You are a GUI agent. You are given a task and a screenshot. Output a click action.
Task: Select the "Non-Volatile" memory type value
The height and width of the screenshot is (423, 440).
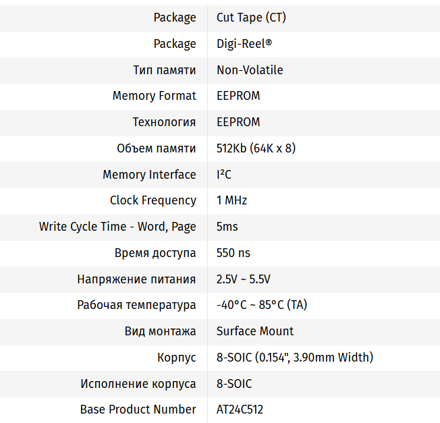point(250,70)
